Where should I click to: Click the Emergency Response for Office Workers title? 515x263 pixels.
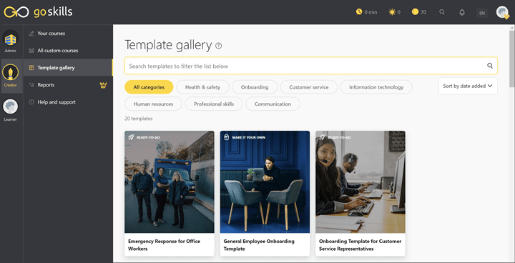[164, 245]
